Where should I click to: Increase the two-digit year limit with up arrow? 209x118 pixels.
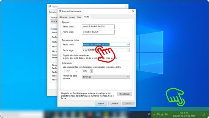(91, 70)
